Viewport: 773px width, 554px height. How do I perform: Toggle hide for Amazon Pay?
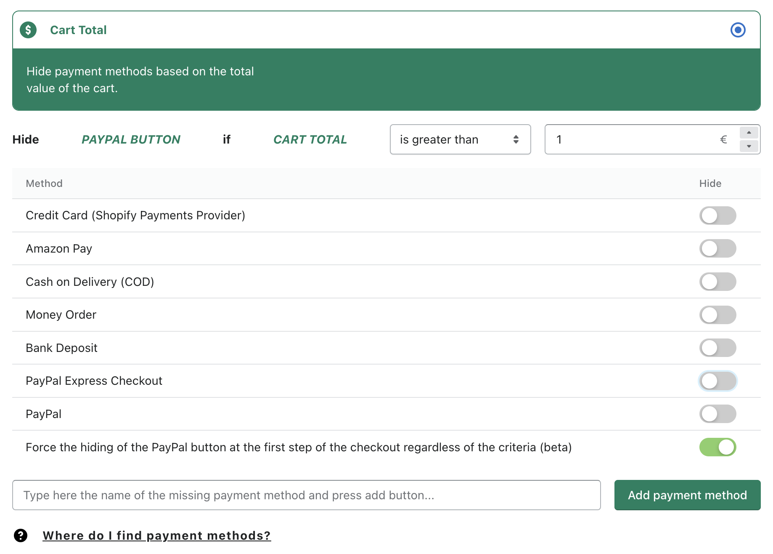pyautogui.click(x=717, y=248)
